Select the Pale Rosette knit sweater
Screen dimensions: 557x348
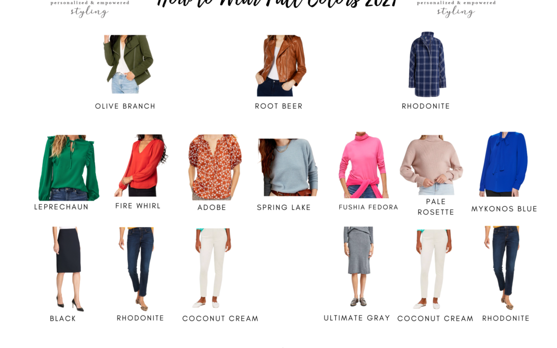click(x=431, y=165)
